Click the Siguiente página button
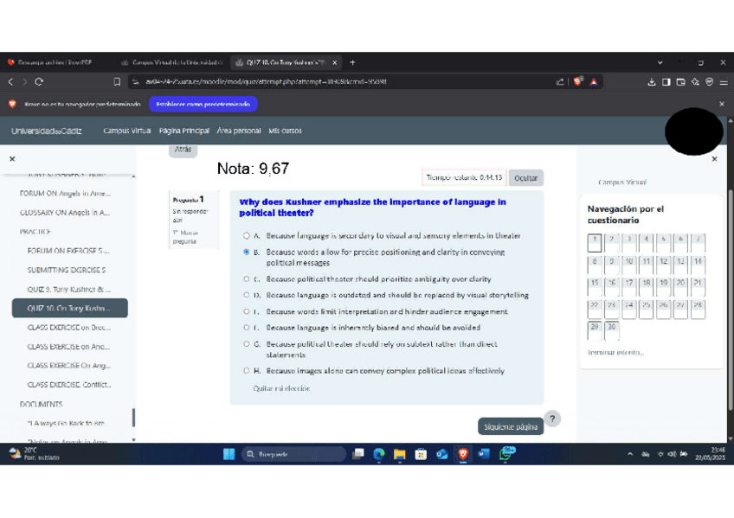This screenshot has width=734, height=518. pos(511,426)
